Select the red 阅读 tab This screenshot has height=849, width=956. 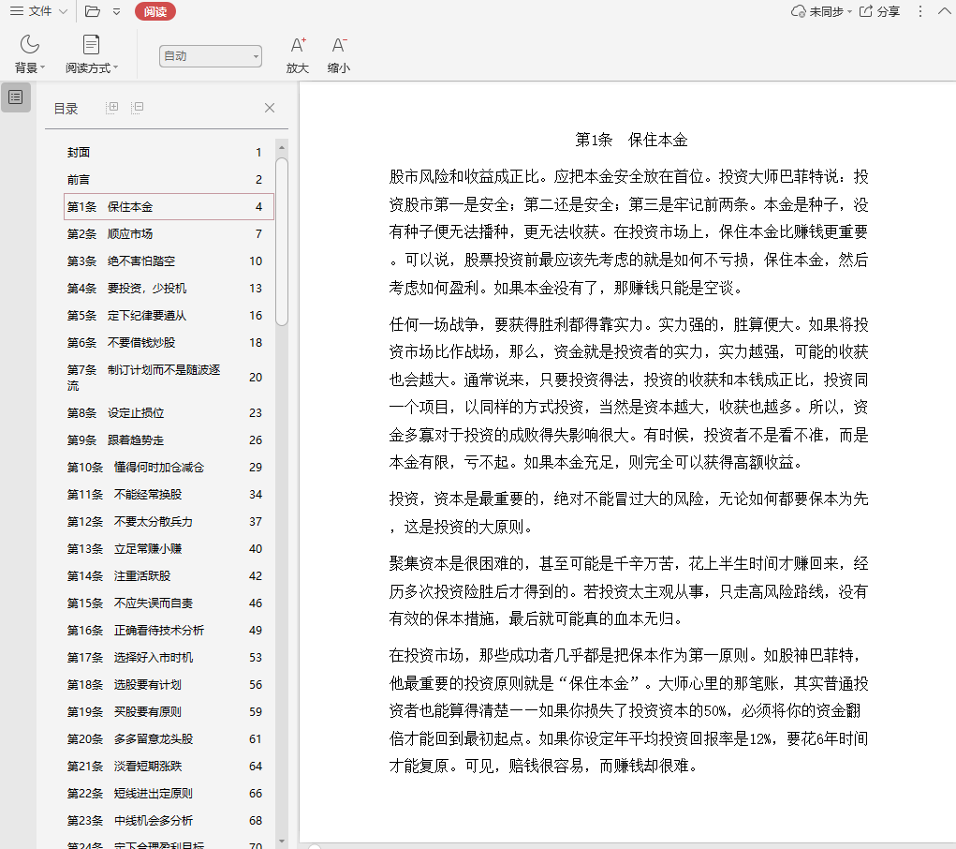point(154,11)
